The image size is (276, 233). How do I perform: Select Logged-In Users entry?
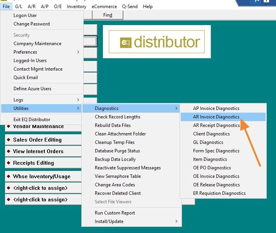tap(42, 61)
